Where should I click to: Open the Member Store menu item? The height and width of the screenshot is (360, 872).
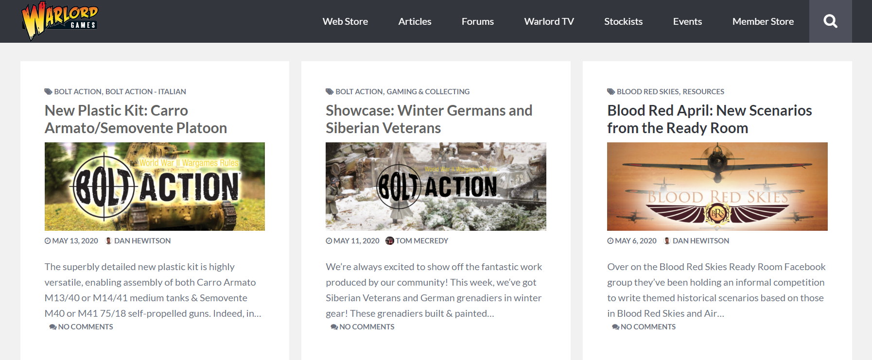[763, 21]
